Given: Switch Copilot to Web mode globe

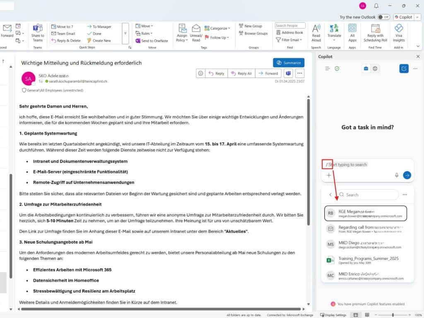Looking at the screenshot, I should 375,68.
